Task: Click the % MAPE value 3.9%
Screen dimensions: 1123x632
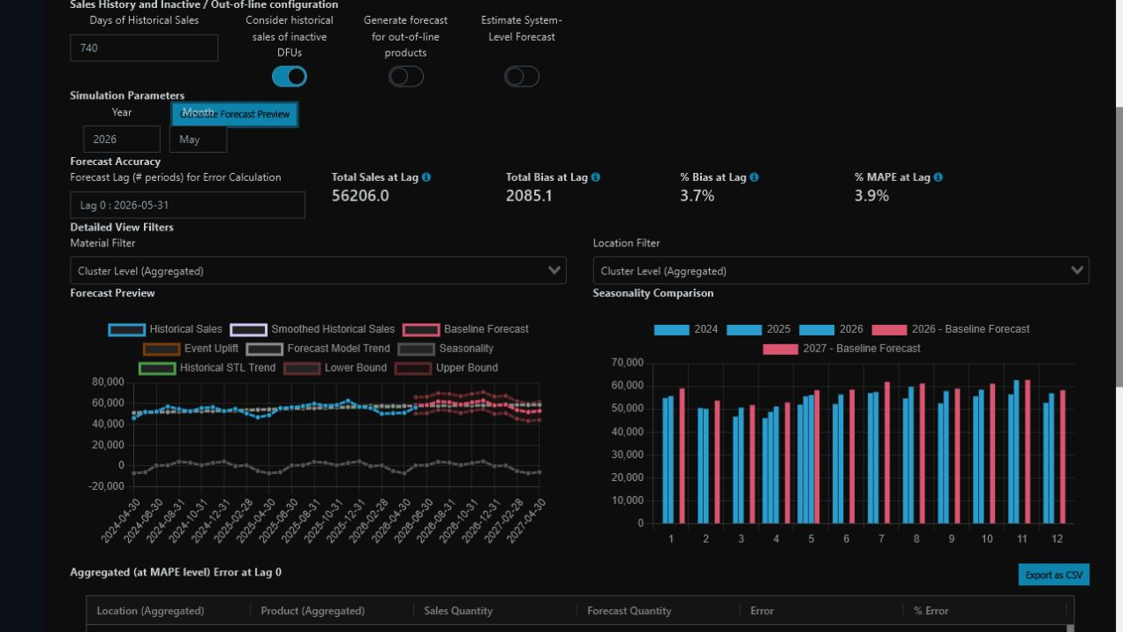Action: click(871, 196)
